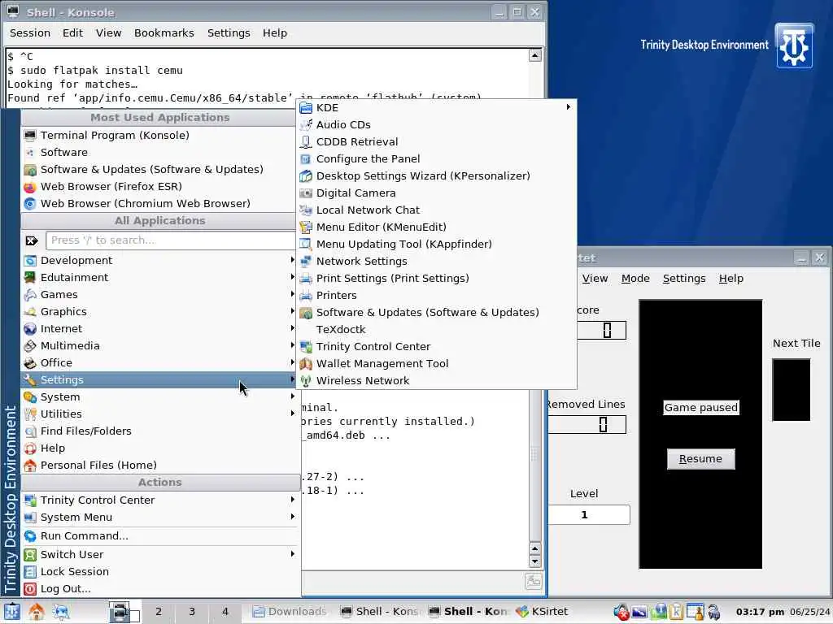Open Konsole Settings menu
Image resolution: width=833 pixels, height=624 pixels.
click(x=229, y=32)
